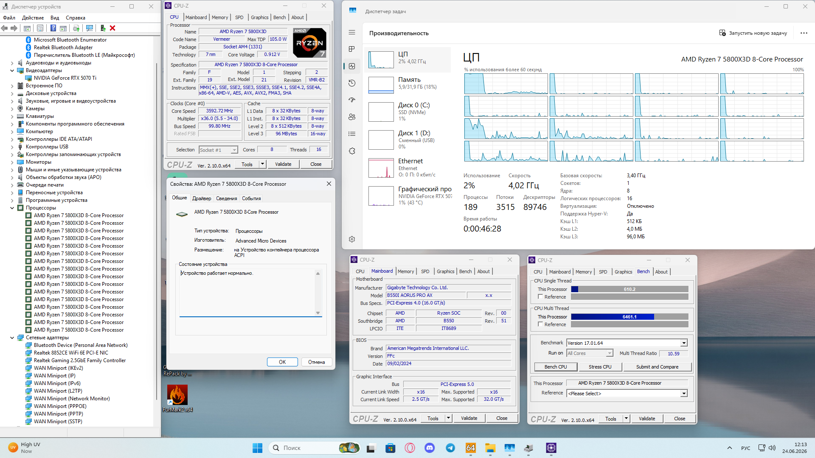Image resolution: width=815 pixels, height=458 pixels.
Task: Open Telegram from the taskbar
Action: [450, 448]
